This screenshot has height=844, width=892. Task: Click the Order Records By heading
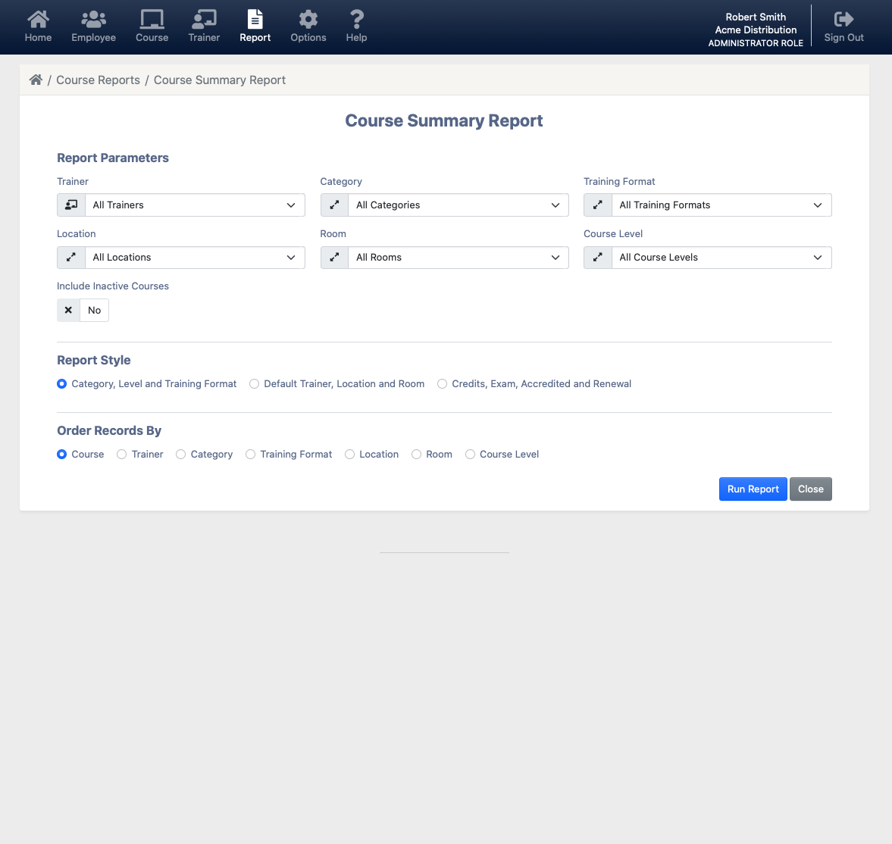(x=109, y=430)
